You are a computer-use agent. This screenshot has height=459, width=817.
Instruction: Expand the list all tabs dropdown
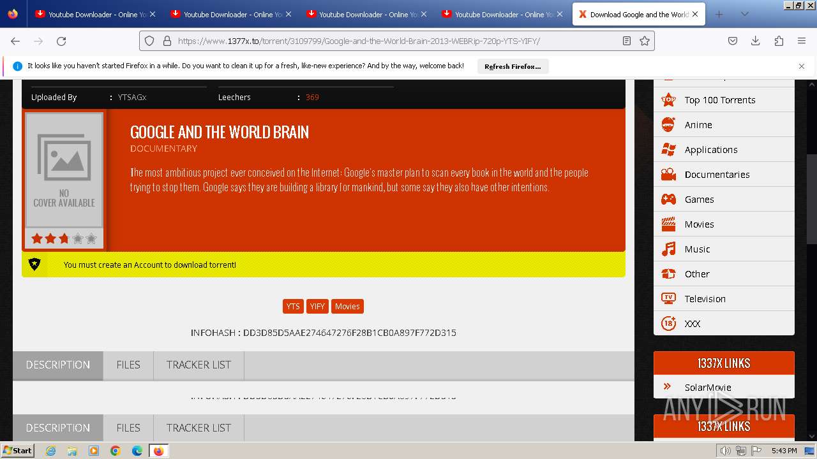(x=744, y=14)
